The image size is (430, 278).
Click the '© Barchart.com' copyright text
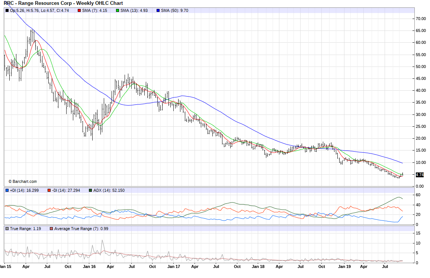tap(23, 182)
